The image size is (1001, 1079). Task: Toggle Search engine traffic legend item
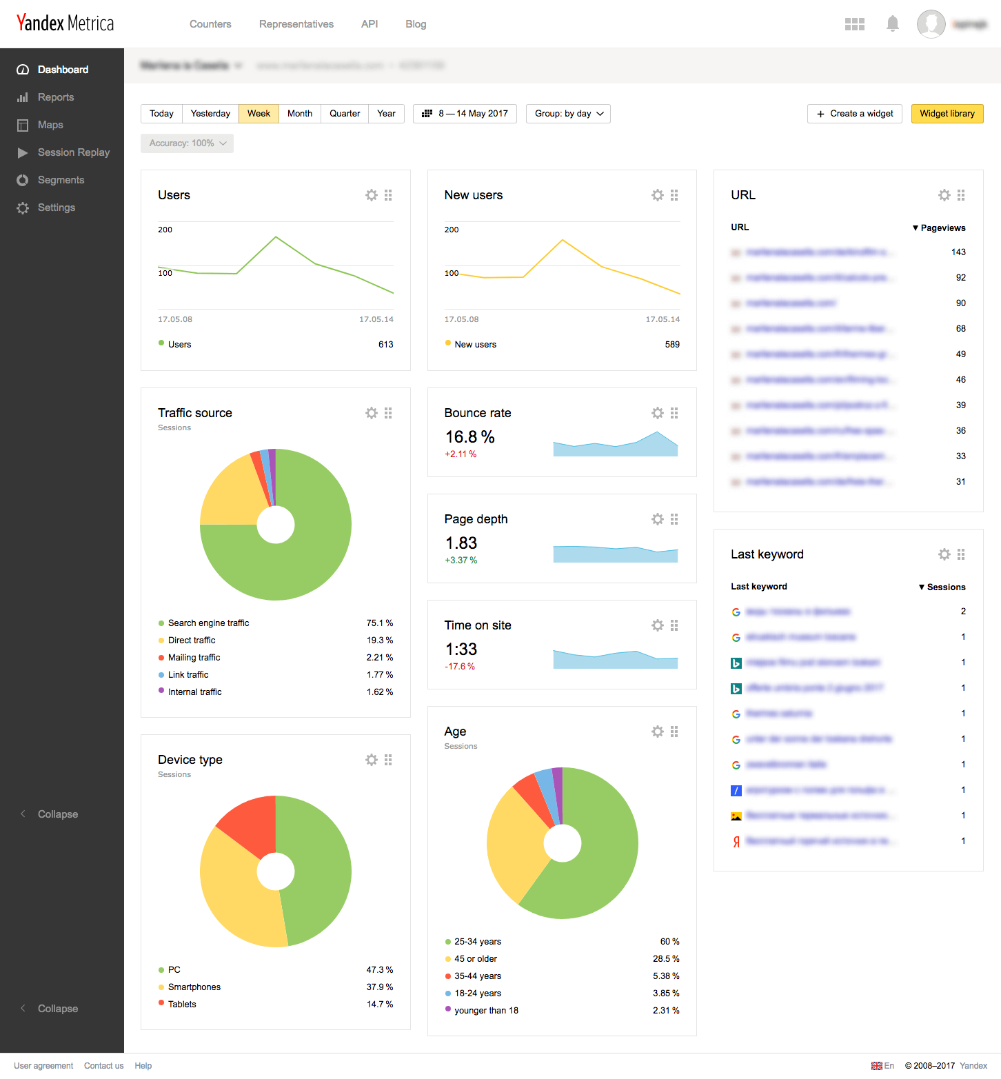point(204,623)
